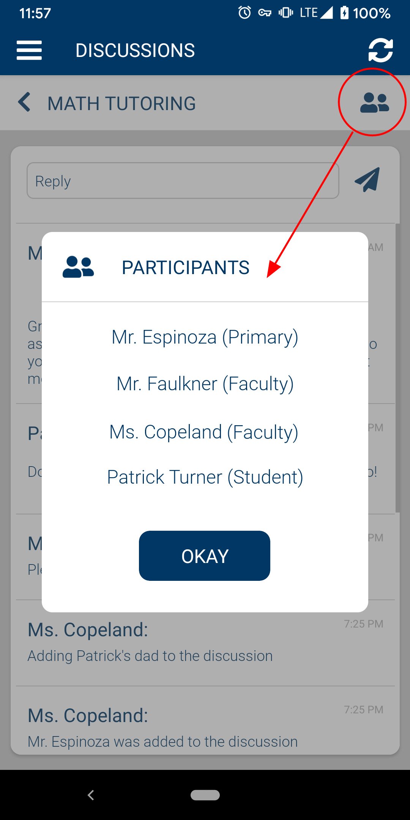Image resolution: width=410 pixels, height=820 pixels.
Task: Dismiss dialog with OKAY button
Action: point(205,556)
